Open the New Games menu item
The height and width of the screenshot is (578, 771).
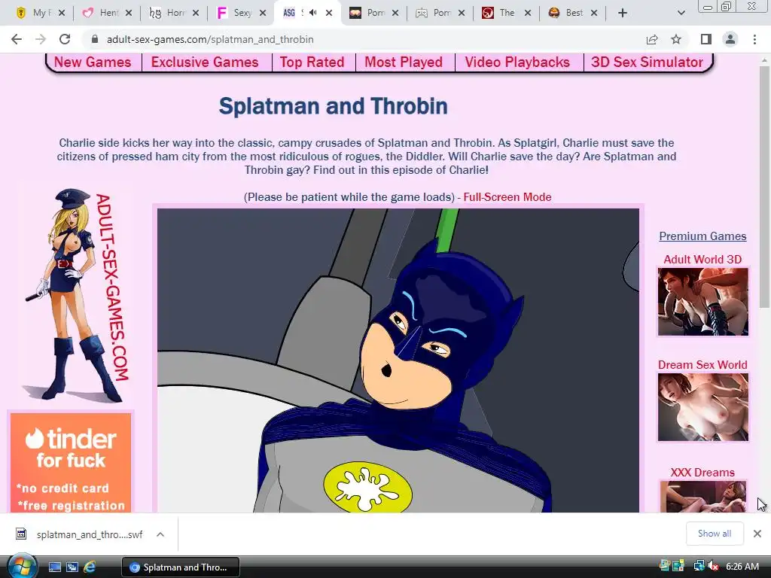pyautogui.click(x=93, y=62)
